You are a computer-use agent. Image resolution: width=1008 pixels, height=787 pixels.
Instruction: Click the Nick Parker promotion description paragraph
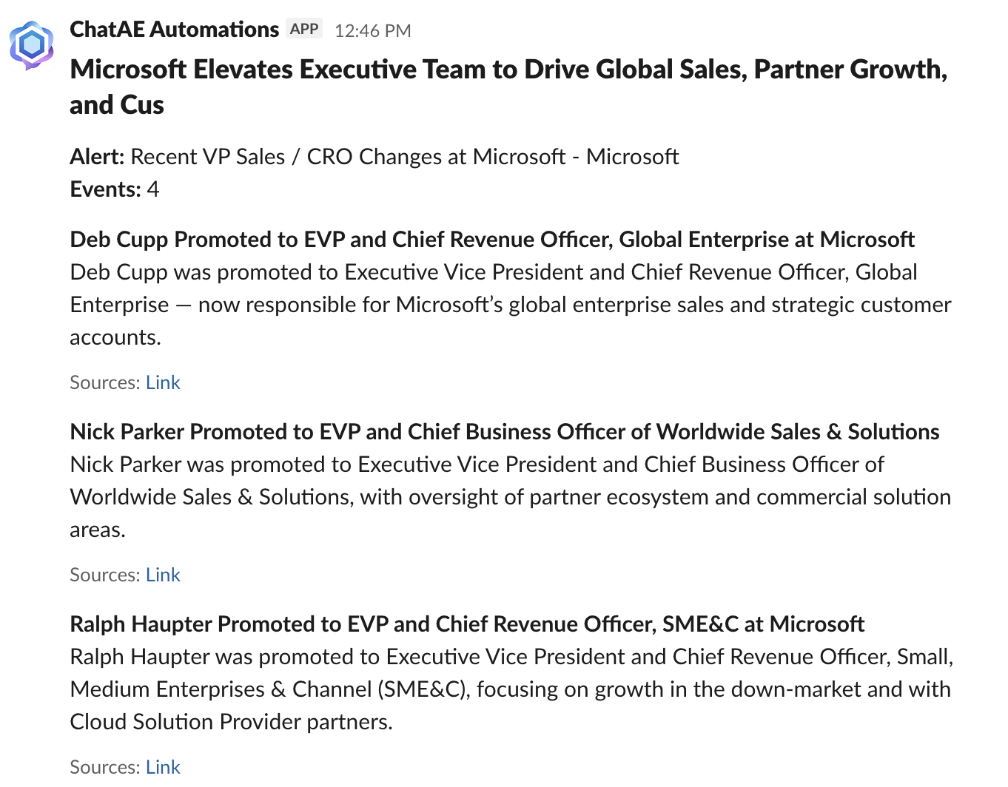[510, 497]
